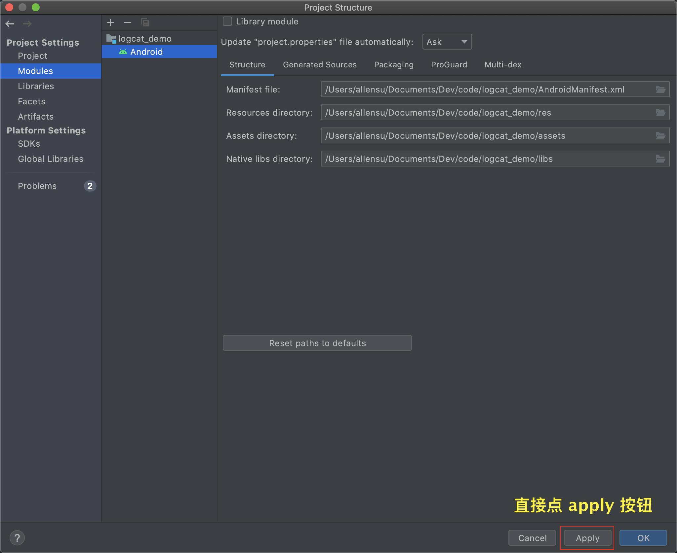Browse for Resources directory folder icon
The image size is (677, 553).
pos(660,113)
